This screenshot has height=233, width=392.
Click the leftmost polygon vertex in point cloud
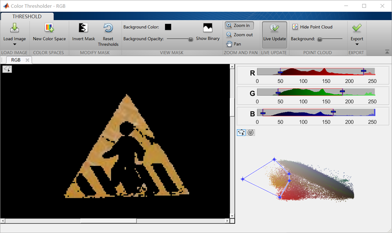coord(243,179)
